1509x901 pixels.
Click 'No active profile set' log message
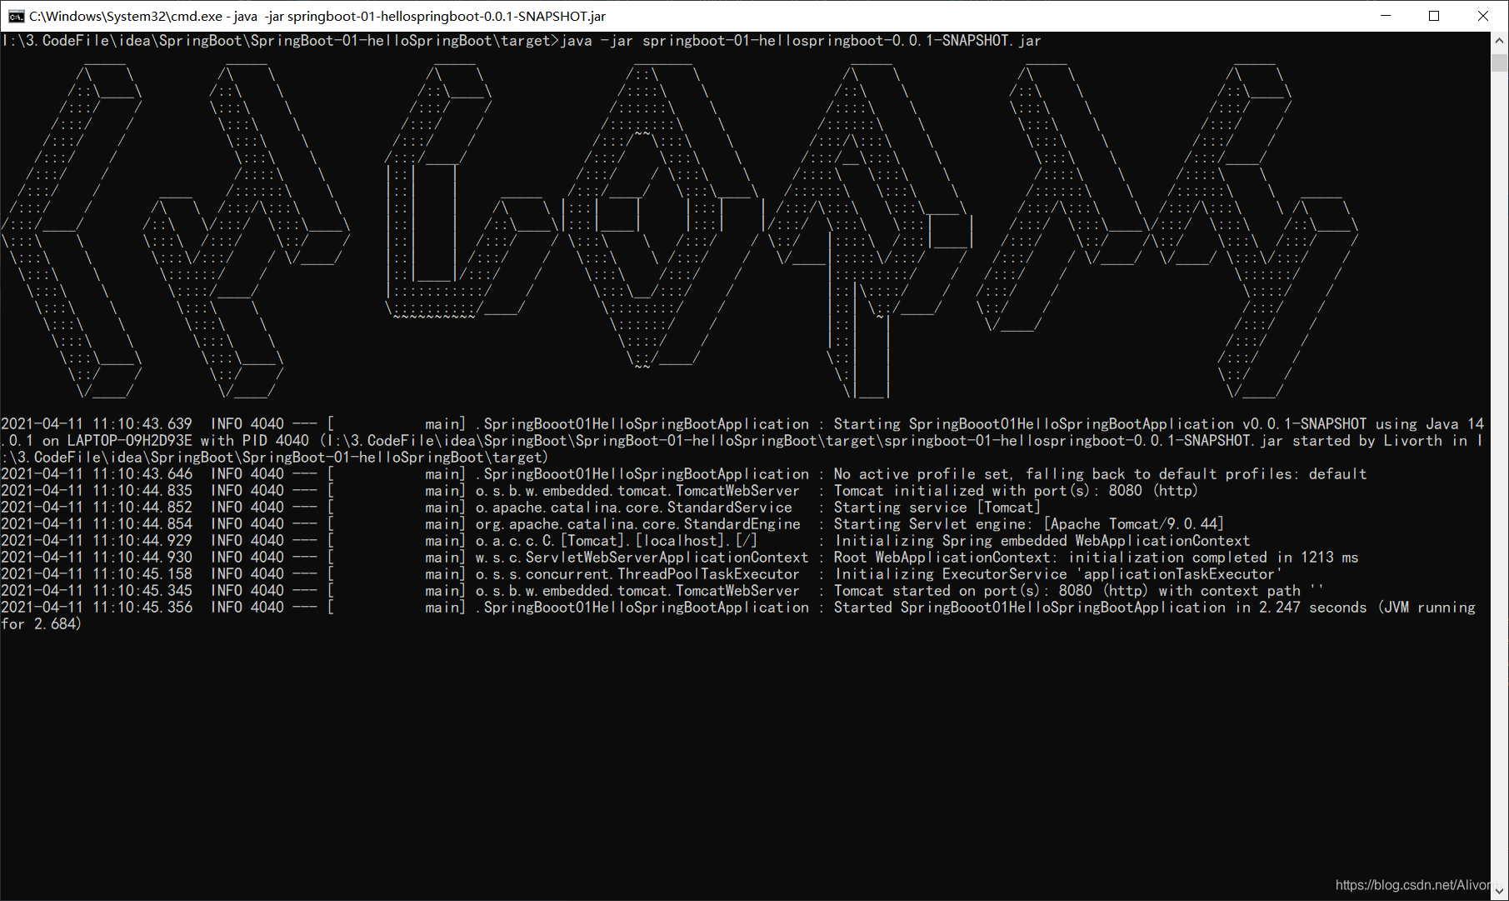(x=1100, y=473)
